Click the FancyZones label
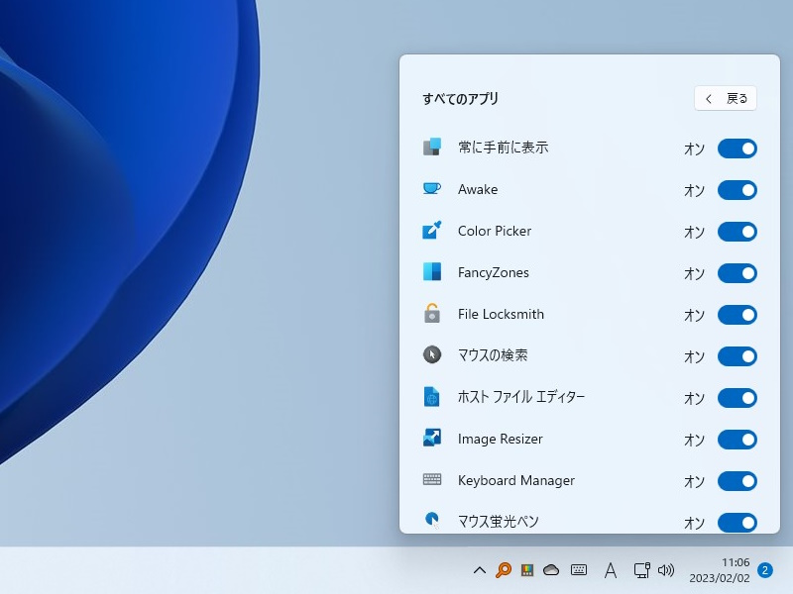The width and height of the screenshot is (793, 594). [493, 273]
